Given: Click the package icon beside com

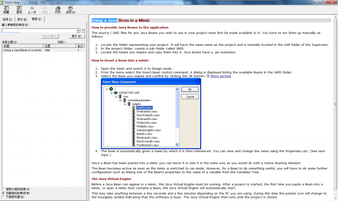Looking at the screenshot, I should [120, 97].
